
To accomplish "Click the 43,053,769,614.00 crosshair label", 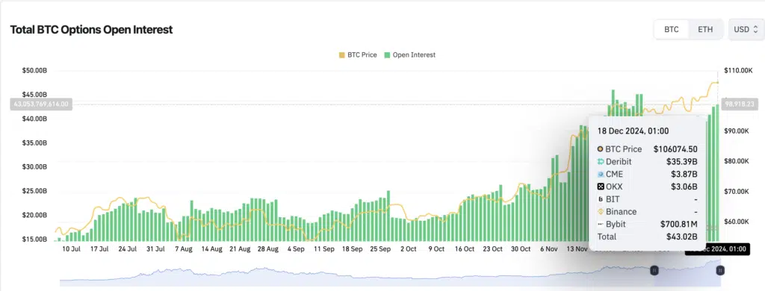I will [x=41, y=104].
